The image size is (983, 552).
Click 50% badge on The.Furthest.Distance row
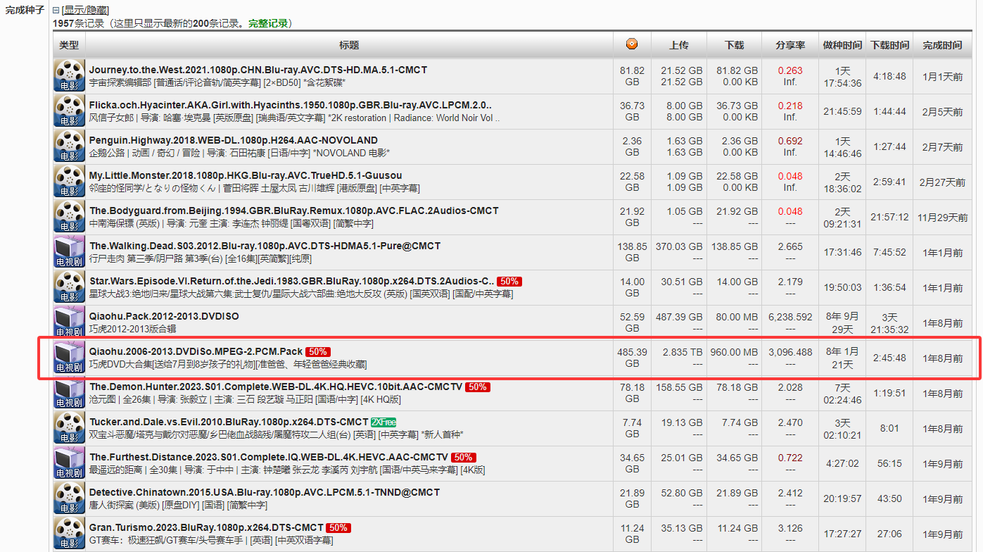click(x=463, y=457)
